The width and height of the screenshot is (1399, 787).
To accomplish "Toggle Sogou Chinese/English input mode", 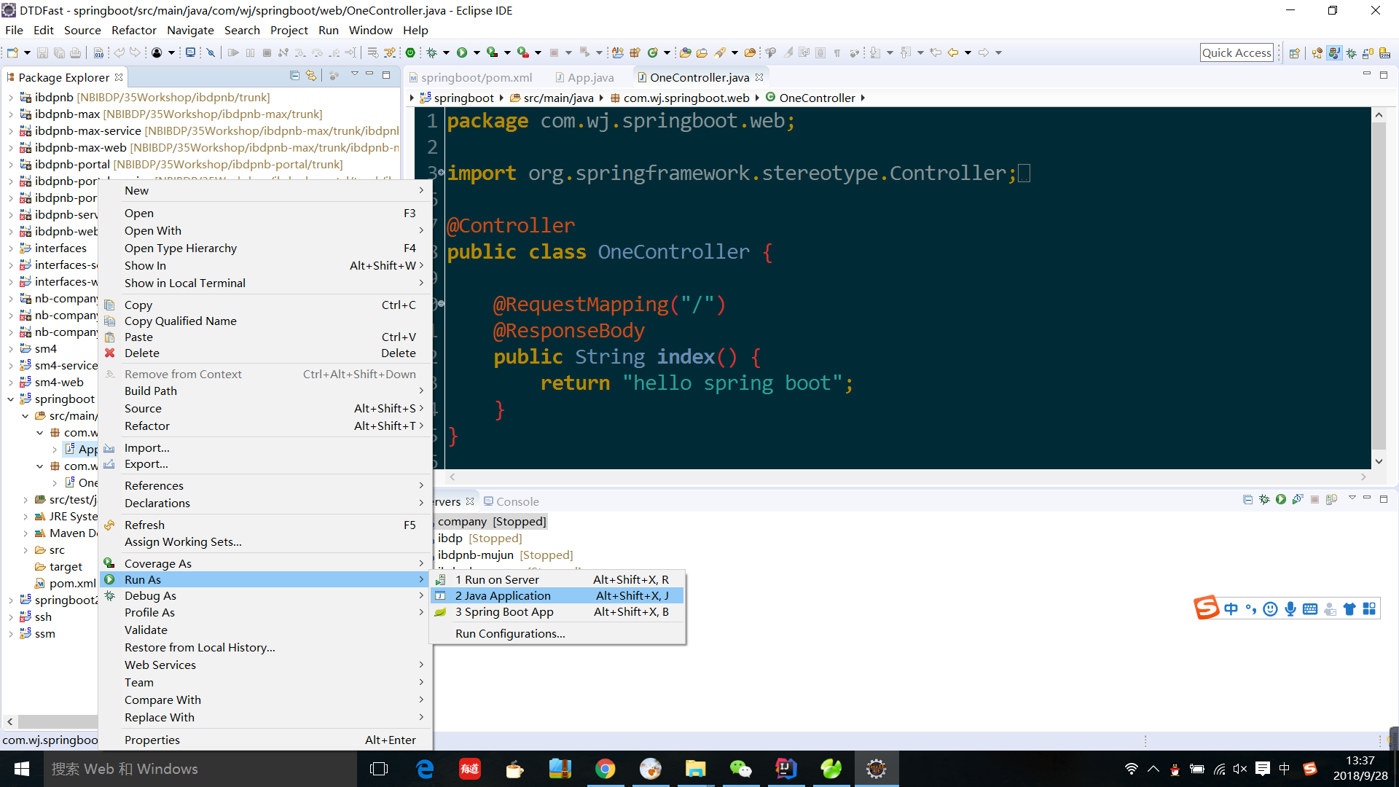I will pos(1231,609).
